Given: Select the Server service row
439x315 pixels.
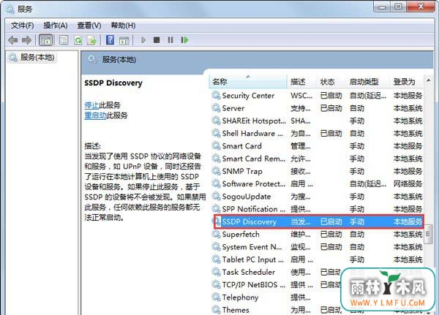Looking at the screenshot, I should 317,108.
